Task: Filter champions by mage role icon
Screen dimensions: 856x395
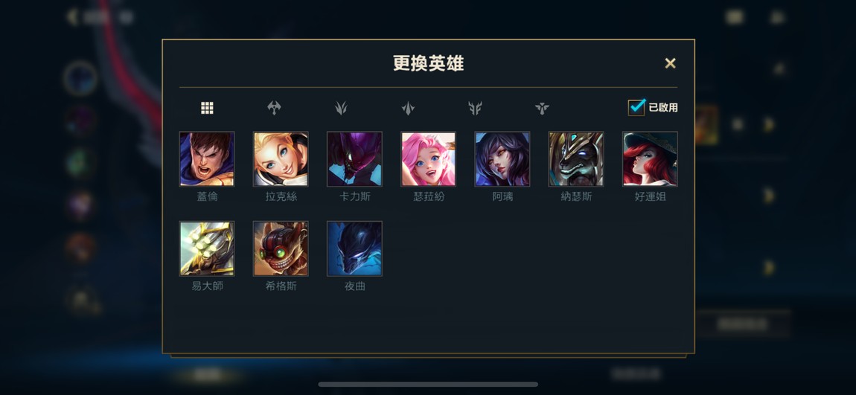Action: click(409, 108)
